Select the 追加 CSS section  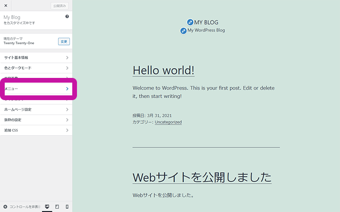coord(36,130)
